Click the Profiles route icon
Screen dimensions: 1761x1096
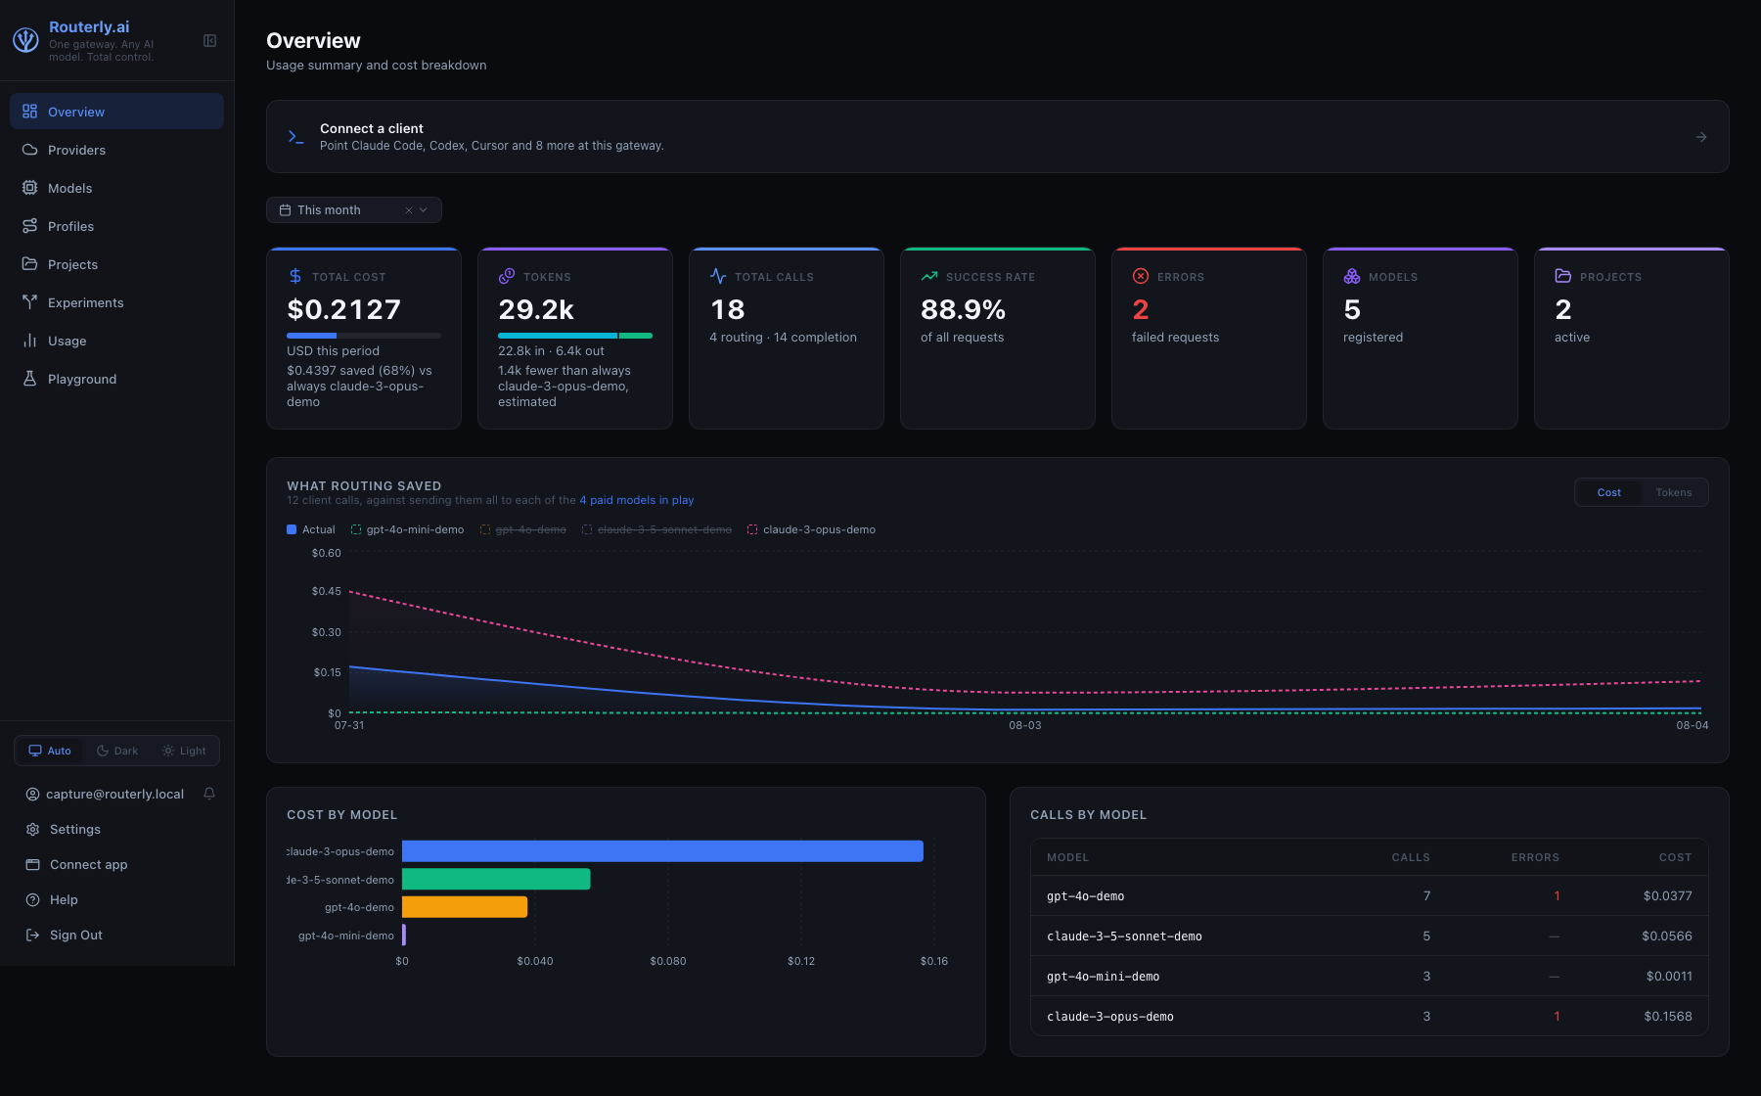30,226
